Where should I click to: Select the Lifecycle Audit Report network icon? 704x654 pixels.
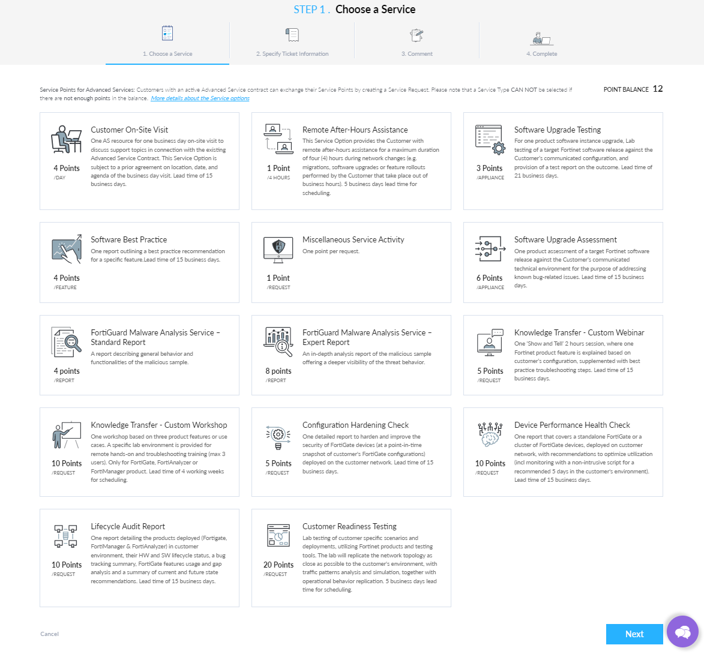66,536
